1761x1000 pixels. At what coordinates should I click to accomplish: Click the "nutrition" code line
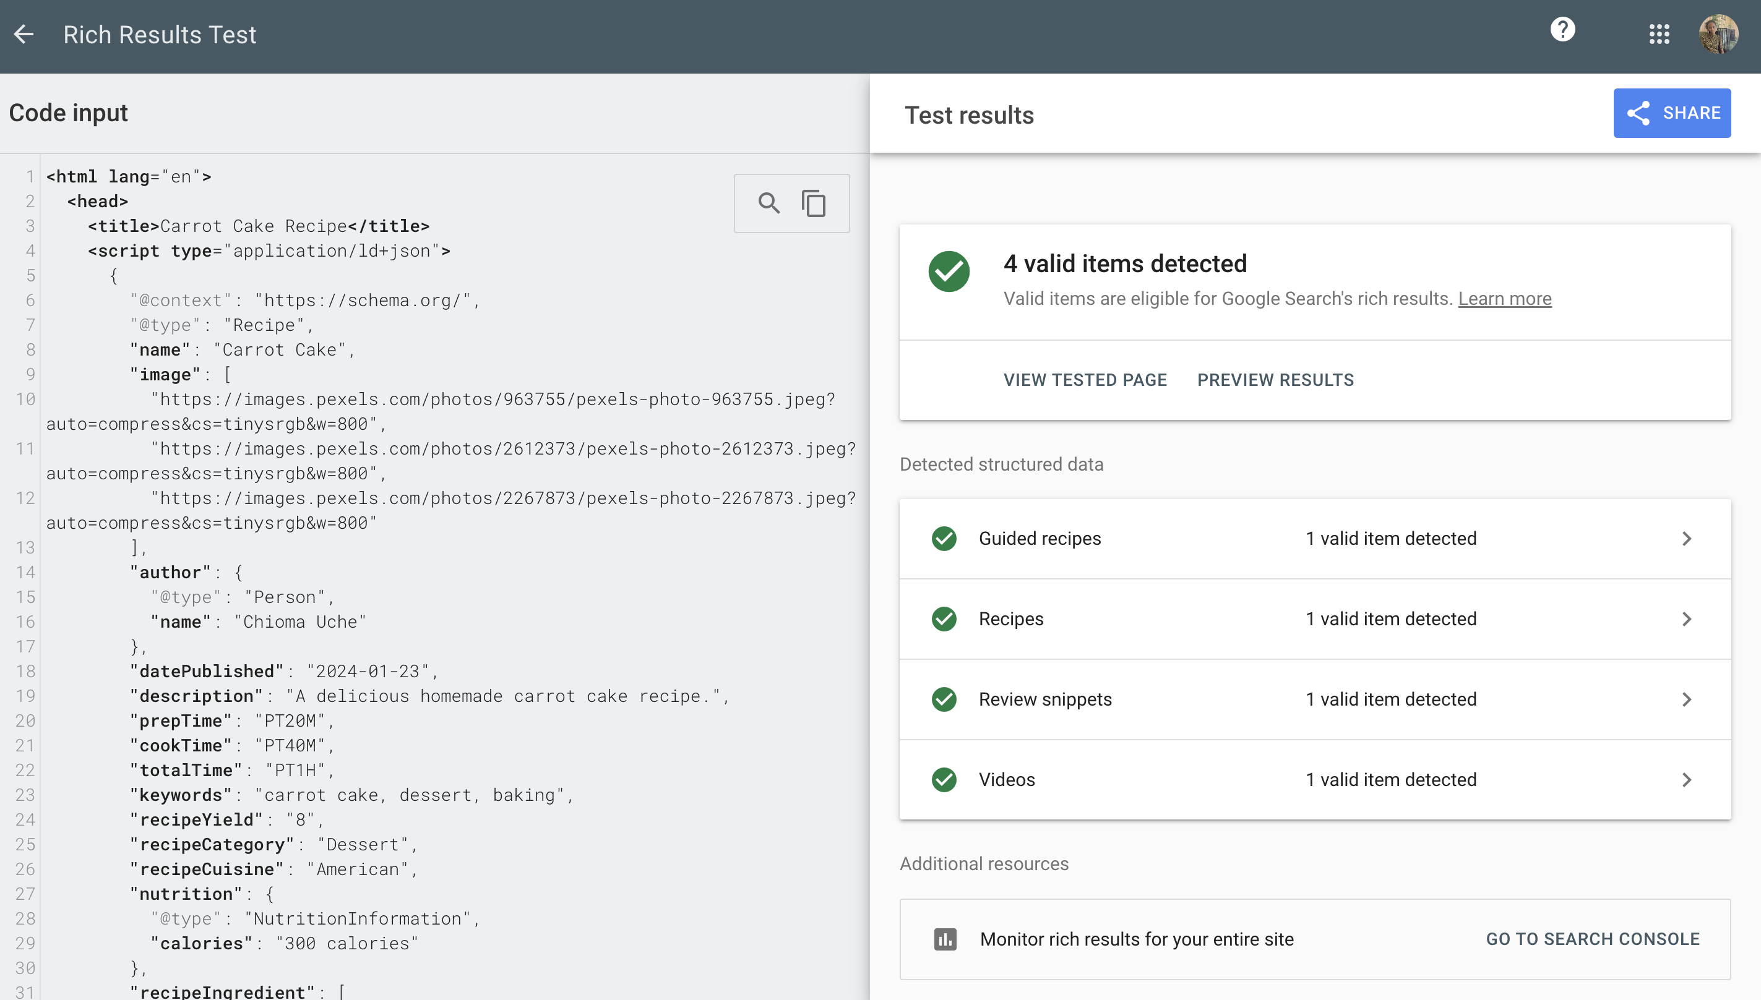point(202,894)
